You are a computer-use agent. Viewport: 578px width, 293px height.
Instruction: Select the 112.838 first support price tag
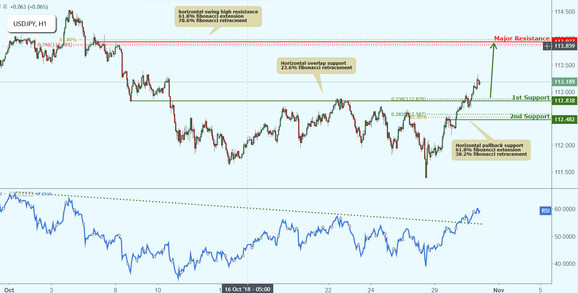565,101
